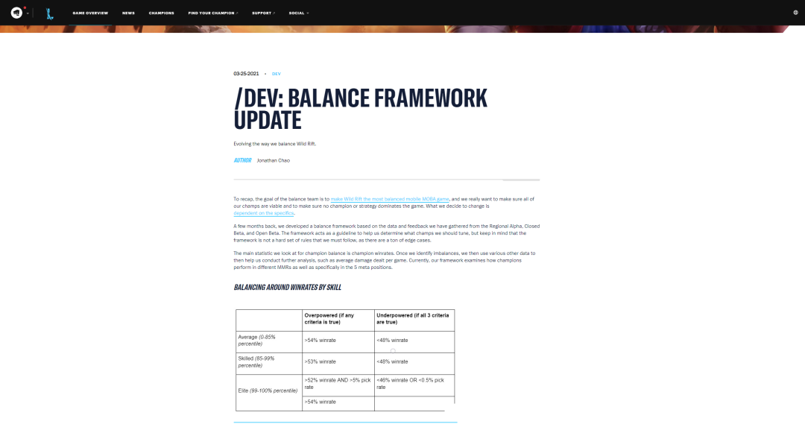This screenshot has width=805, height=424.
Task: Expand the arrow beside the Riot logo
Action: point(28,13)
